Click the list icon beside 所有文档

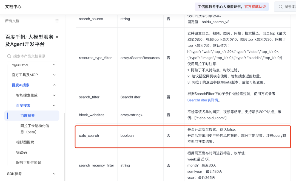coord(57,21)
